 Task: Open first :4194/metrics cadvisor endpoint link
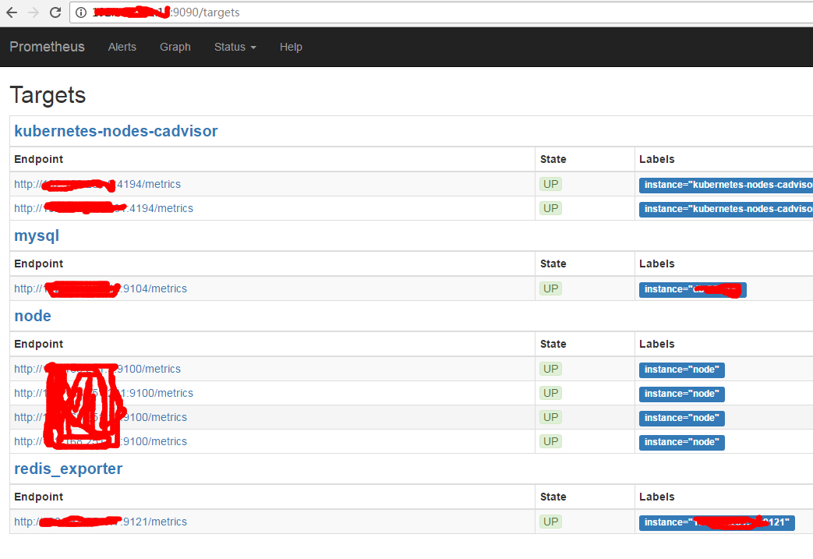[97, 184]
